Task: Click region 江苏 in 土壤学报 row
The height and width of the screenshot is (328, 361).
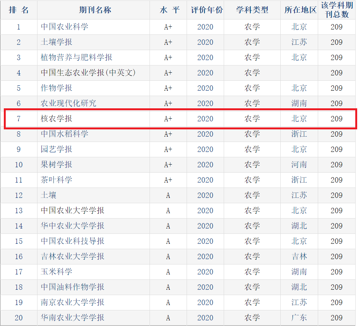Action: point(299,42)
